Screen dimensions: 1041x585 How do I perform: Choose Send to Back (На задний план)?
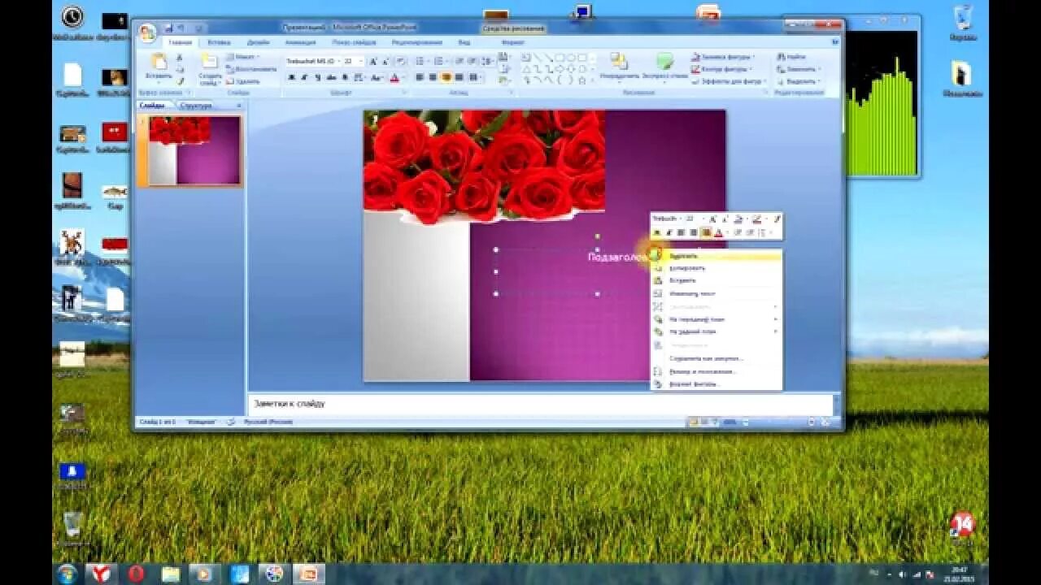pos(716,331)
